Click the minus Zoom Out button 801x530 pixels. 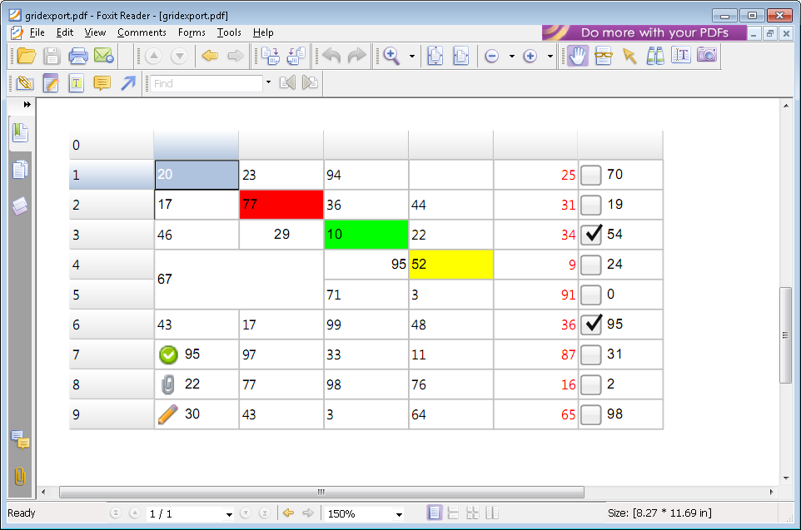click(491, 56)
